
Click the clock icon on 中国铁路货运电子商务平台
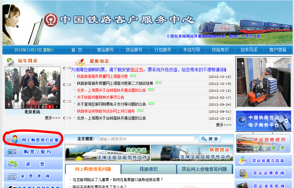(242, 120)
